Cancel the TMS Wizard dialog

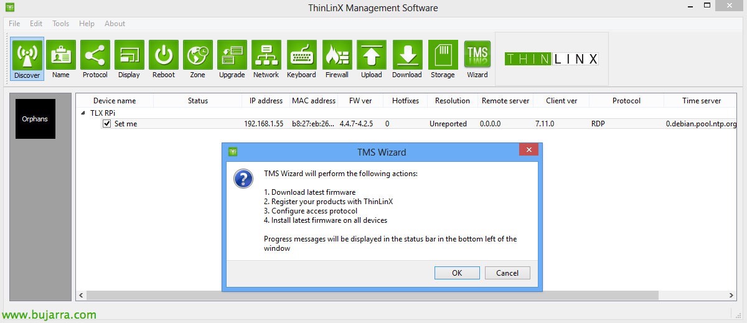pyautogui.click(x=507, y=273)
